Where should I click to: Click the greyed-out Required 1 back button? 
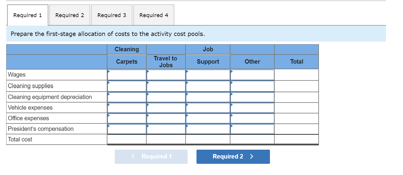pyautogui.click(x=151, y=156)
